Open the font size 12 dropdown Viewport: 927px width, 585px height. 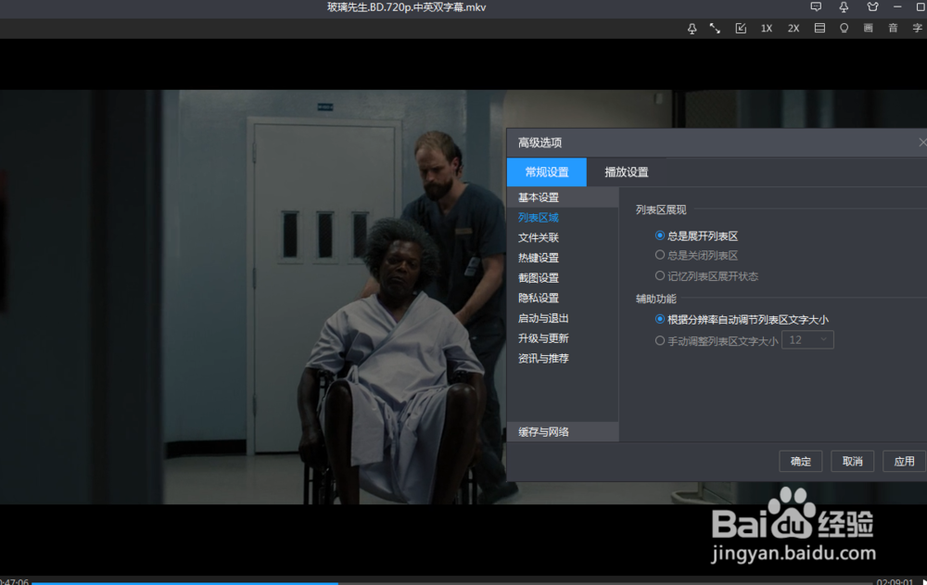[x=807, y=340]
